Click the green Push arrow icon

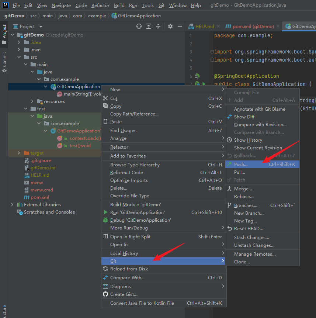click(229, 164)
